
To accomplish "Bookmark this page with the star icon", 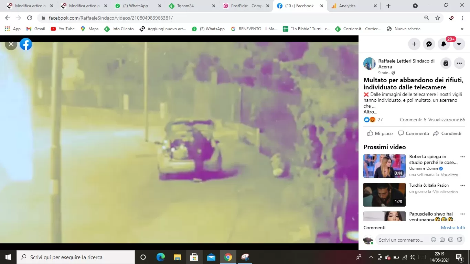I will [438, 18].
